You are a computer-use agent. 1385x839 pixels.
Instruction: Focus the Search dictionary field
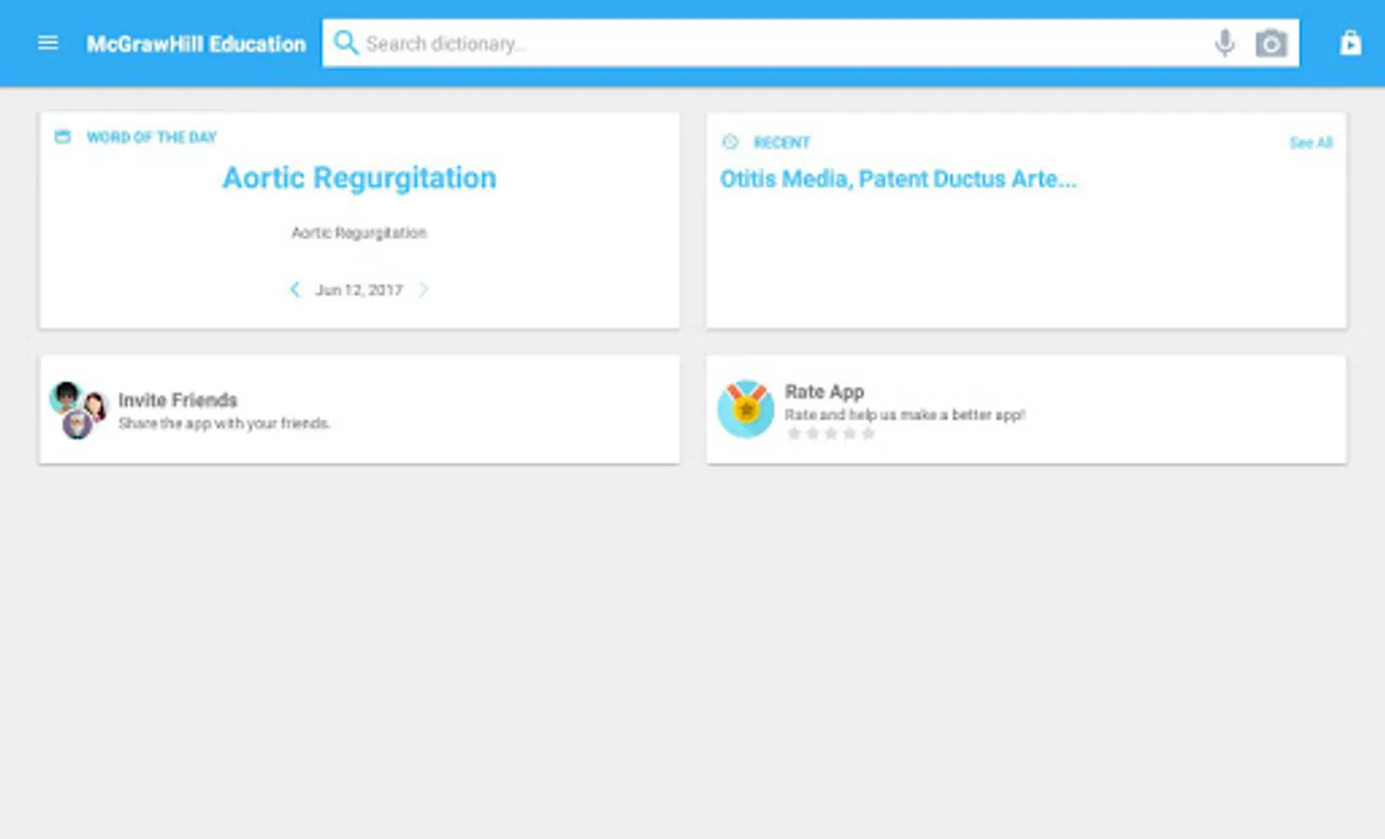click(810, 43)
